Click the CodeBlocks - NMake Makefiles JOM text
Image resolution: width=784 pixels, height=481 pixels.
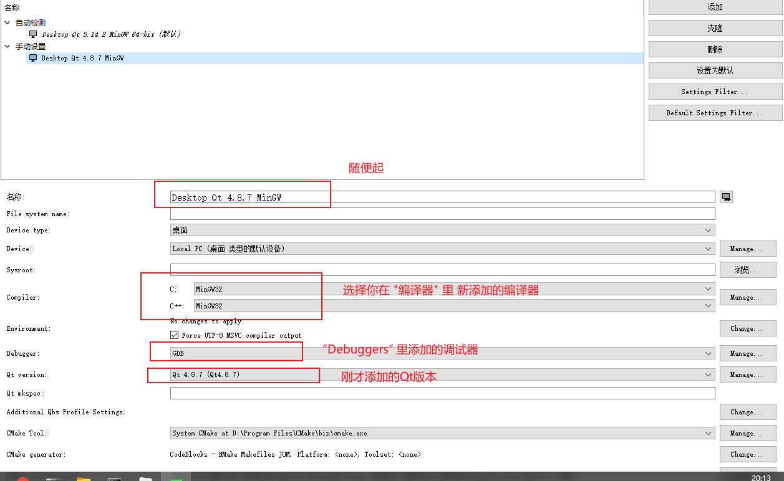point(295,454)
